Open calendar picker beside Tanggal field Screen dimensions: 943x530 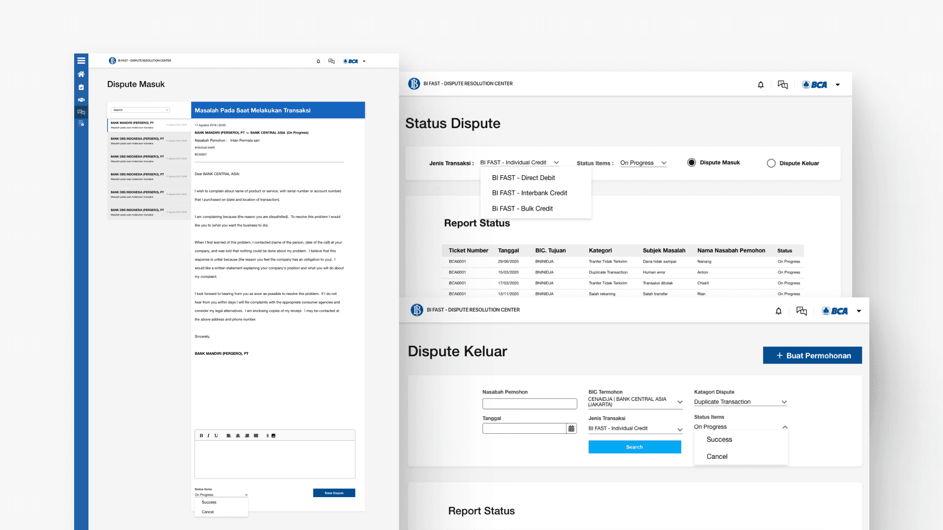571,428
